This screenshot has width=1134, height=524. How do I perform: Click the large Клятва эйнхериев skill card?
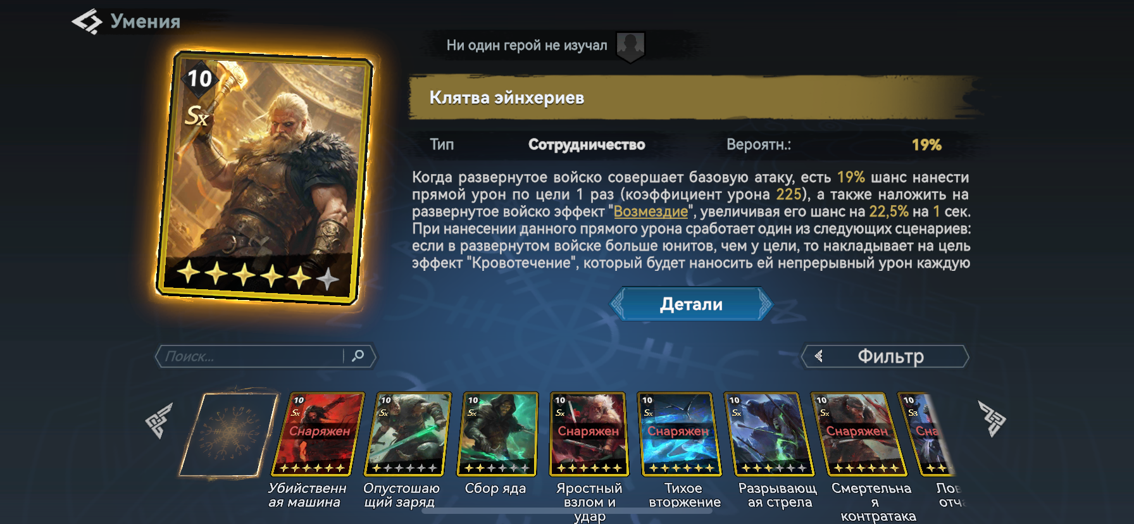tap(264, 178)
